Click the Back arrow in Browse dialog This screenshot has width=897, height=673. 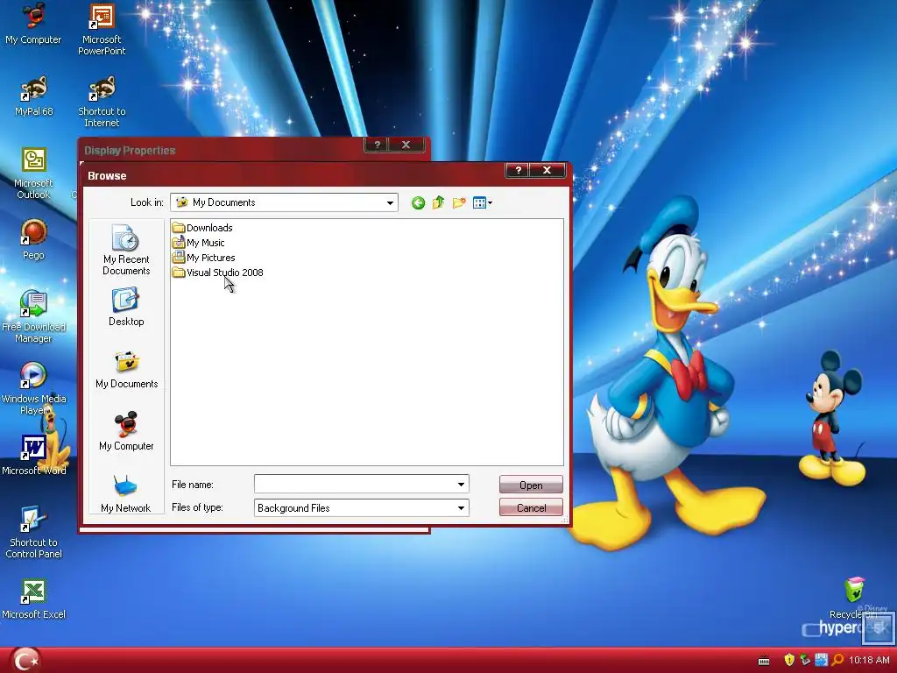click(x=418, y=202)
